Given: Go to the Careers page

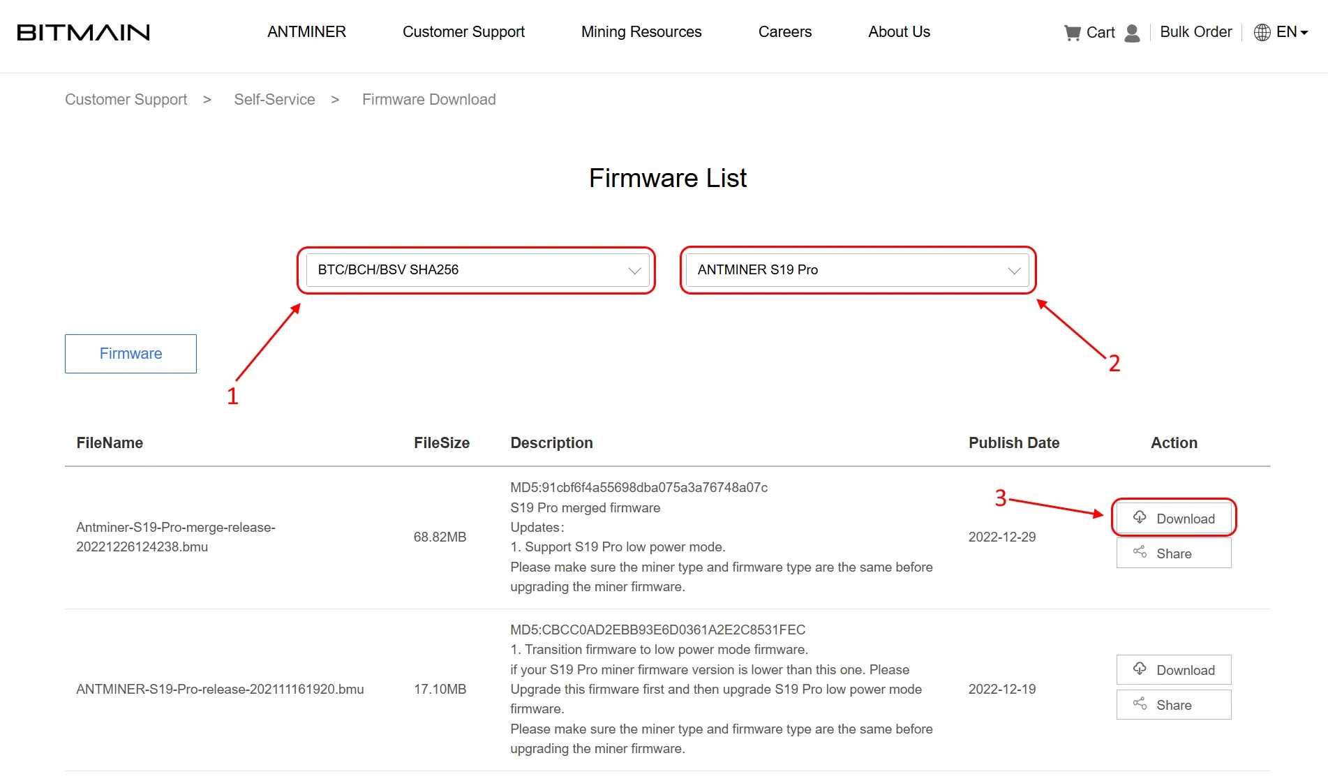Looking at the screenshot, I should tap(784, 32).
